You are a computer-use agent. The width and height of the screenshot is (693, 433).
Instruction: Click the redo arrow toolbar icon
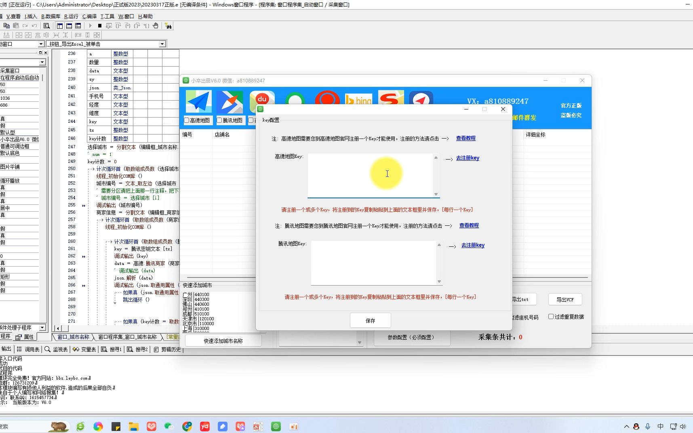[x=25, y=25]
